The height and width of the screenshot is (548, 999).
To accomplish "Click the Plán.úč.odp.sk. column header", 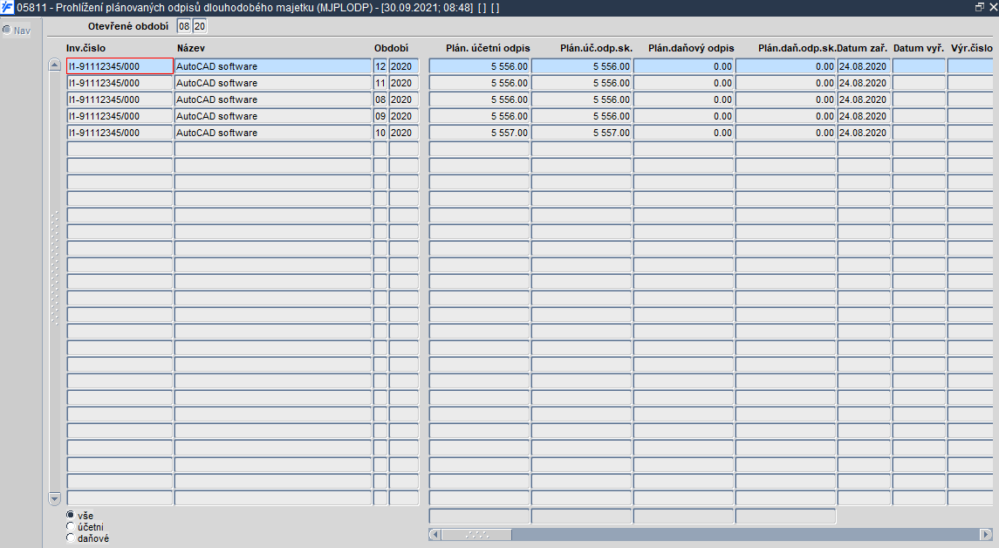I will coord(596,48).
